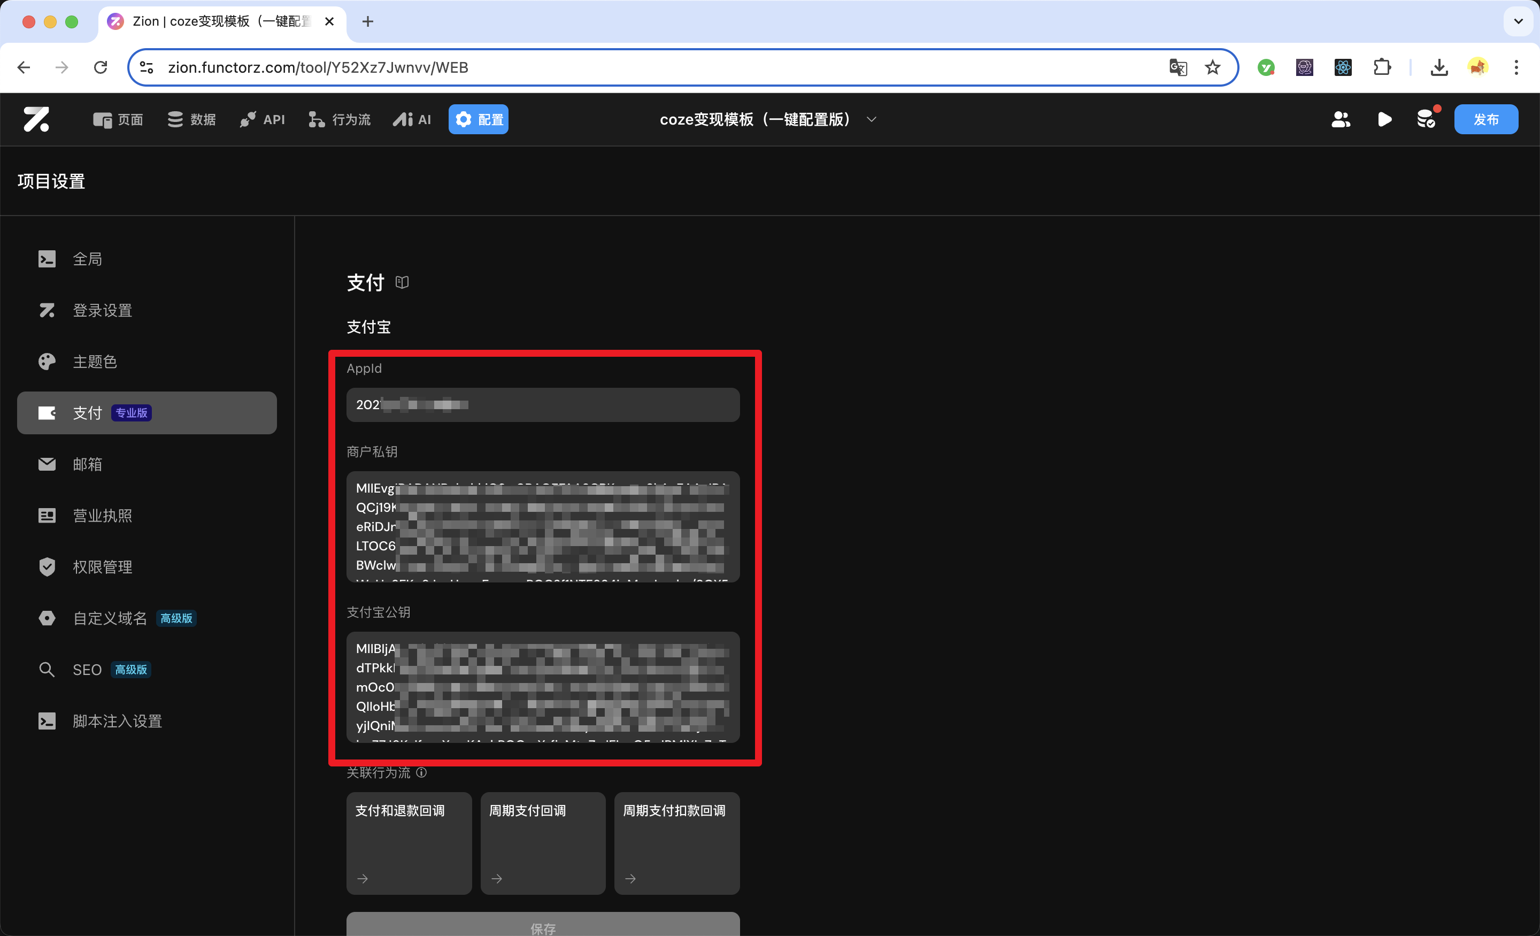1540x936 pixels.
Task: Click the terminal icon beside 全局
Action: [47, 259]
